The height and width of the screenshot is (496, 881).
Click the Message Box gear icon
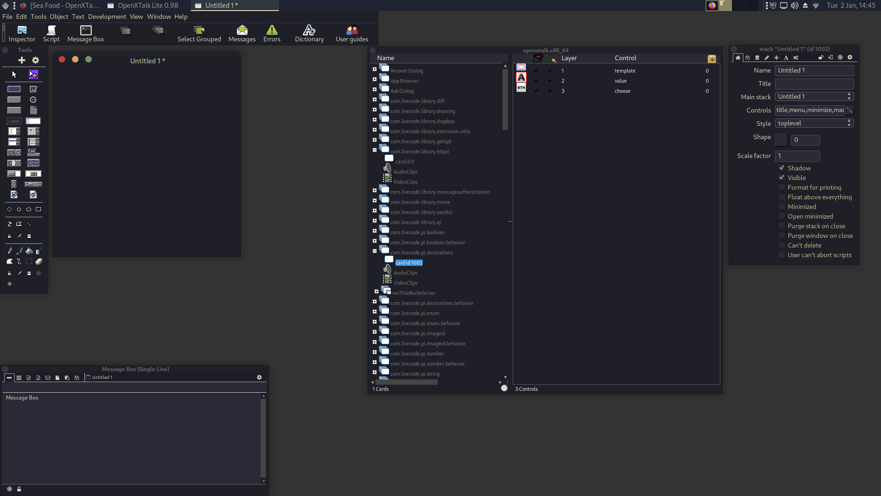pyautogui.click(x=259, y=378)
